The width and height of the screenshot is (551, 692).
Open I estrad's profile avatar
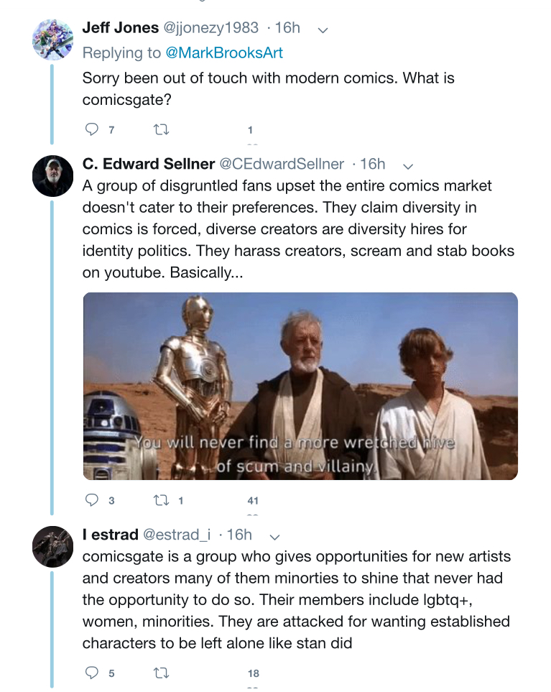tap(52, 546)
